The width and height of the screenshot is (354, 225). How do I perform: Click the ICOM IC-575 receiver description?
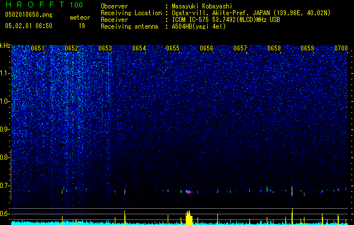(x=226, y=20)
